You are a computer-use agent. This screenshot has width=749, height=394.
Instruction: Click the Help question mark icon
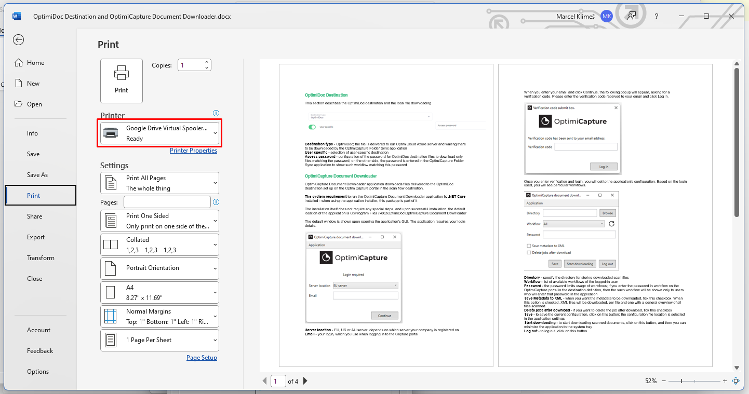pos(657,16)
